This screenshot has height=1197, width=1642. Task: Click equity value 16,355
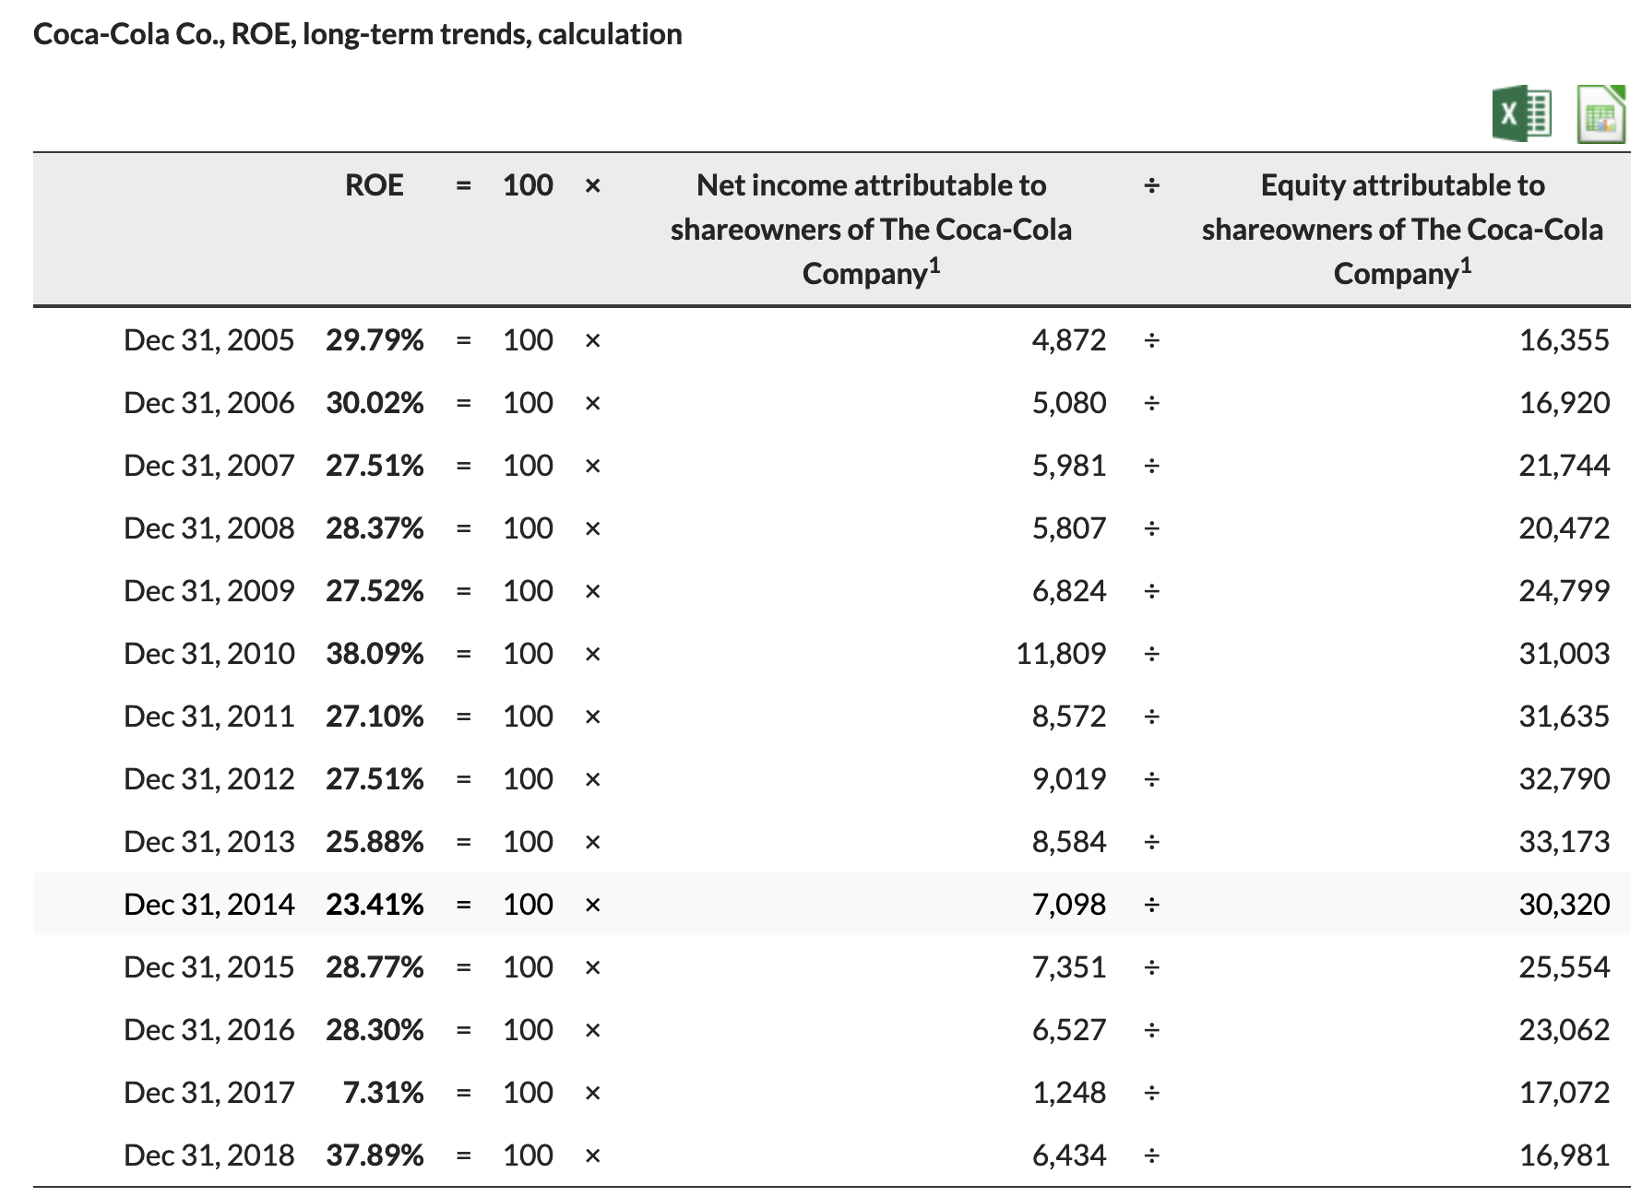pyautogui.click(x=1565, y=340)
